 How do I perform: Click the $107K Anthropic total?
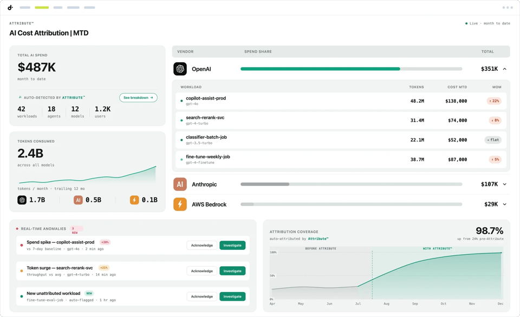coord(489,184)
